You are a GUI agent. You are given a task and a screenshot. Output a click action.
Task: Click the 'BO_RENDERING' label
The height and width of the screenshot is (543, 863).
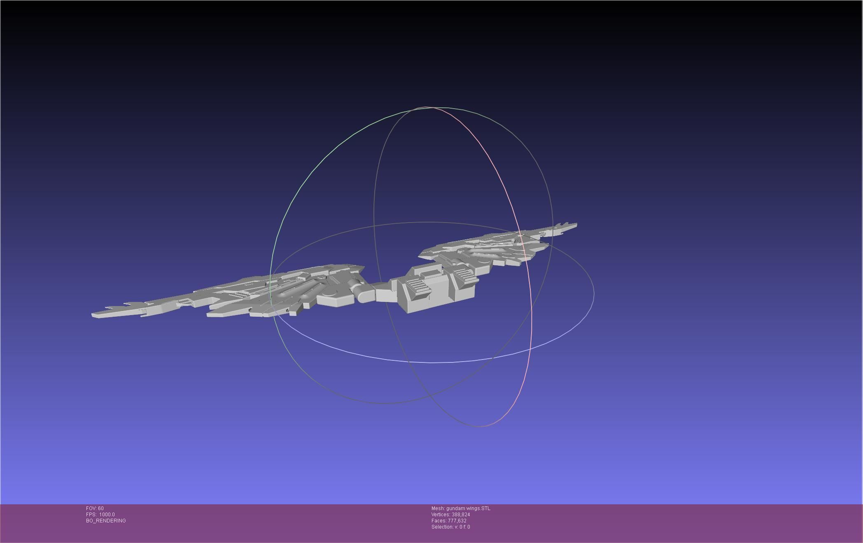click(106, 521)
